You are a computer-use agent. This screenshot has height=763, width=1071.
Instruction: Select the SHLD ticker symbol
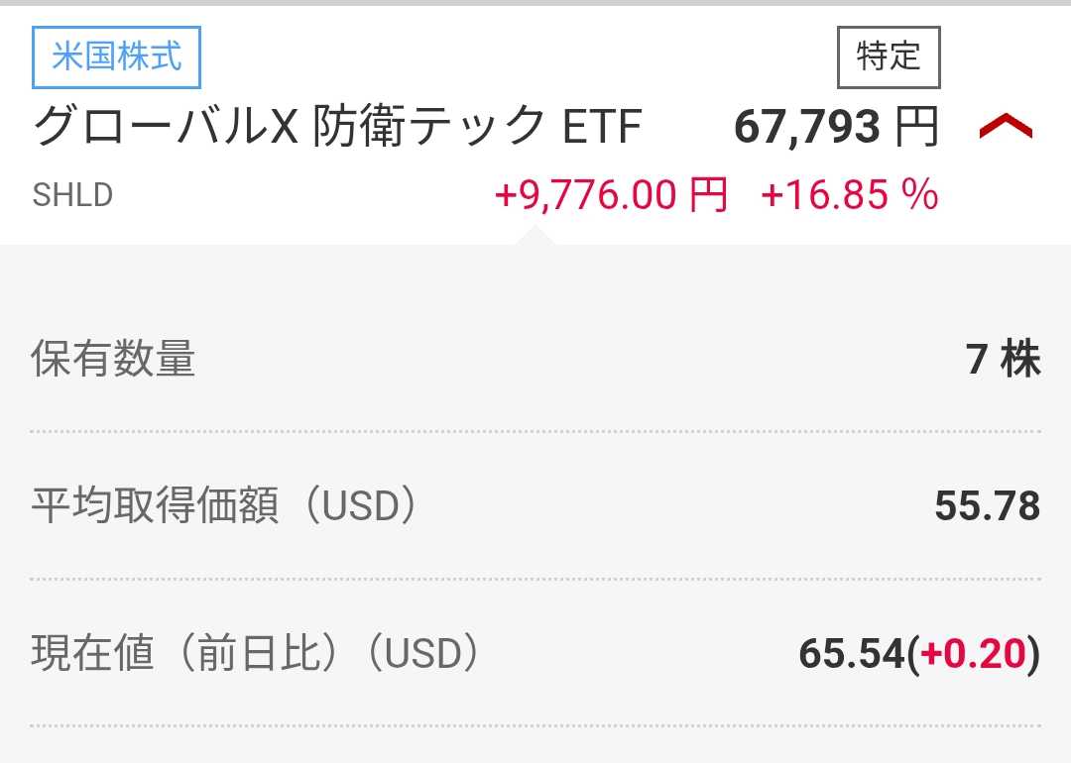coord(72,195)
